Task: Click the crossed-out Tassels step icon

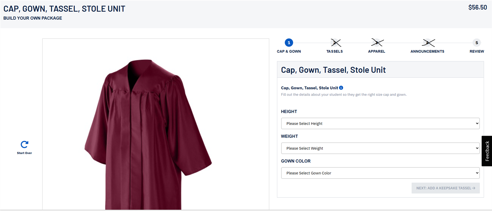Action: click(335, 43)
